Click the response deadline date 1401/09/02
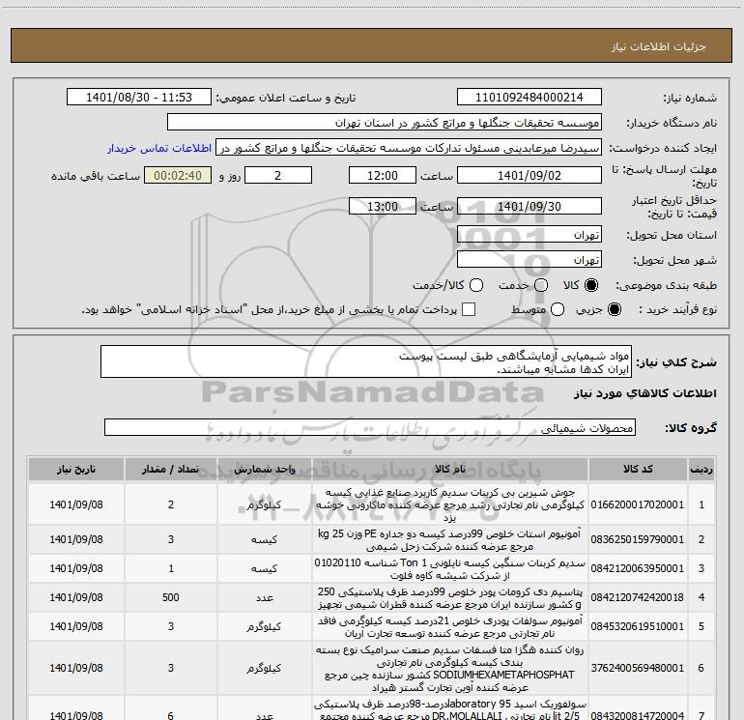The image size is (744, 720). click(x=529, y=175)
